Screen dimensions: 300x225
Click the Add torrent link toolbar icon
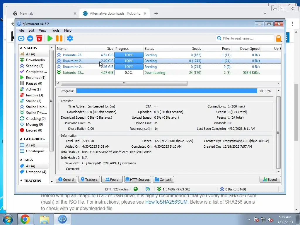pos(21,38)
